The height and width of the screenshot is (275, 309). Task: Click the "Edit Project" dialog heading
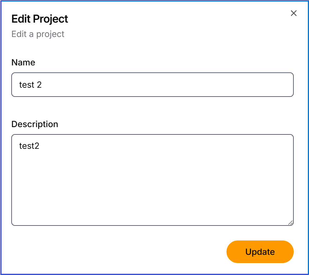[x=40, y=19]
